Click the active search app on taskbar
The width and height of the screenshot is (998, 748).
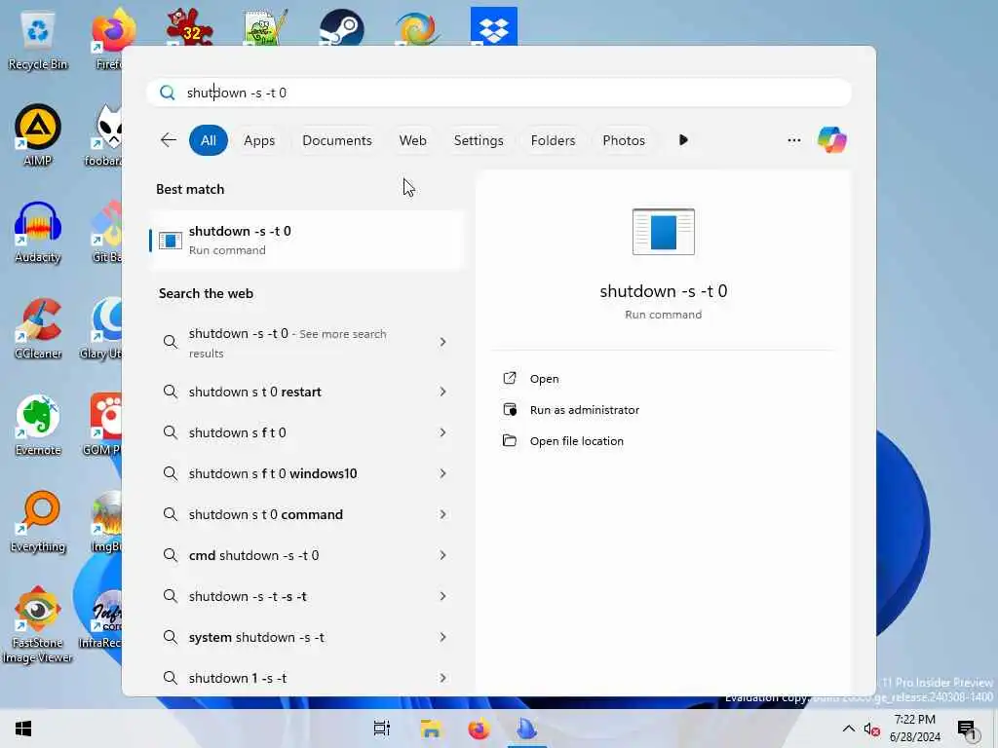click(527, 729)
